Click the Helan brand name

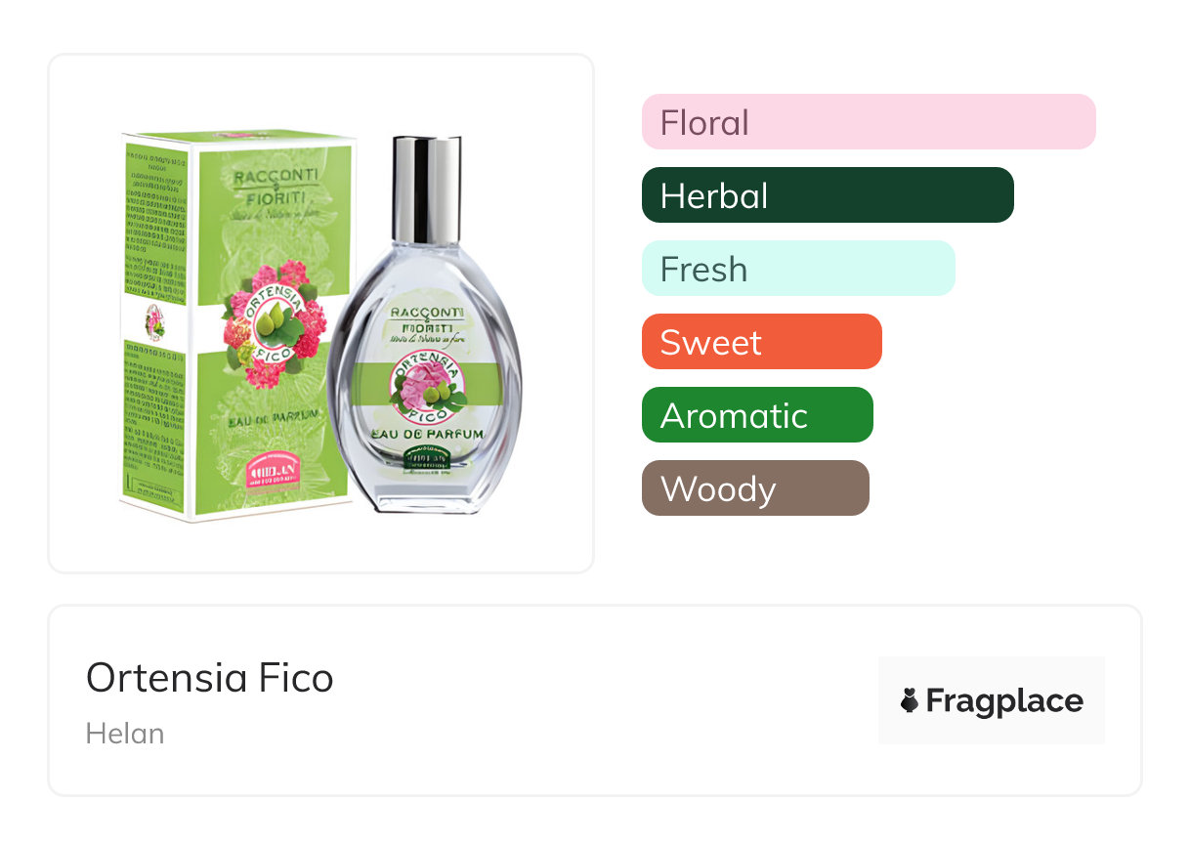(x=125, y=734)
